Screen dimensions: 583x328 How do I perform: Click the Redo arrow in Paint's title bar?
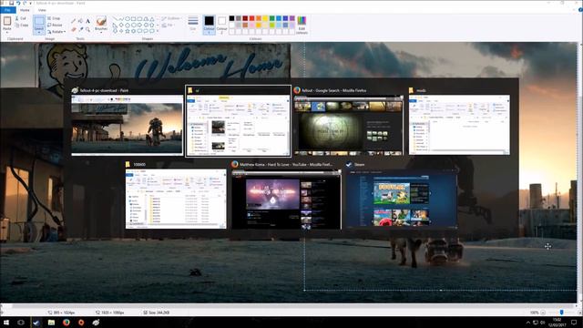point(25,3)
